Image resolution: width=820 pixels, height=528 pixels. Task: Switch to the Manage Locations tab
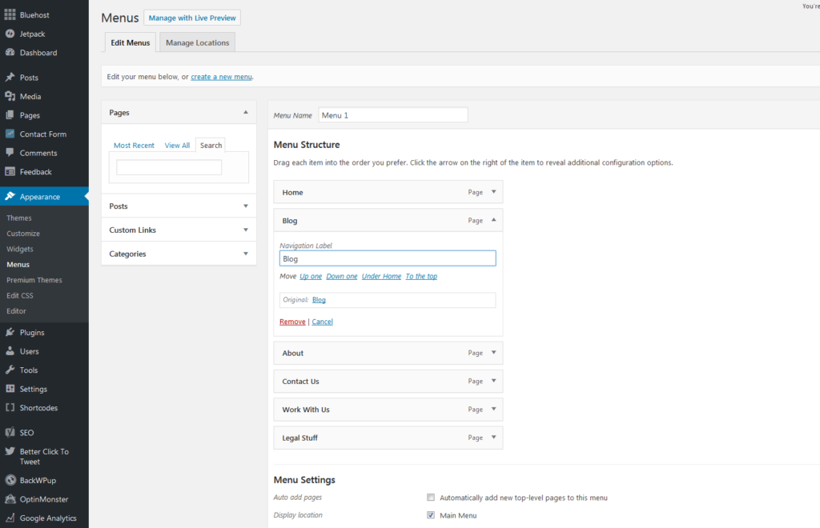tap(196, 42)
